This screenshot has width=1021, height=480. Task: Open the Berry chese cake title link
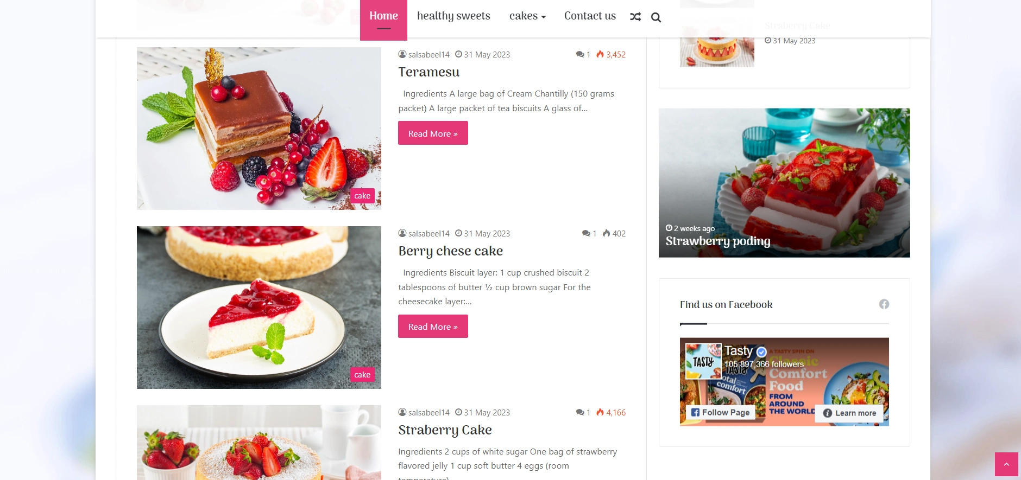[451, 251]
